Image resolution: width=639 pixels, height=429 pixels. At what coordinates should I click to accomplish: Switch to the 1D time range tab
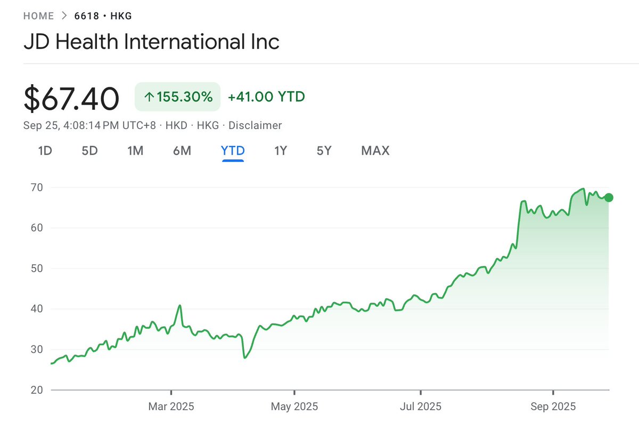(45, 151)
